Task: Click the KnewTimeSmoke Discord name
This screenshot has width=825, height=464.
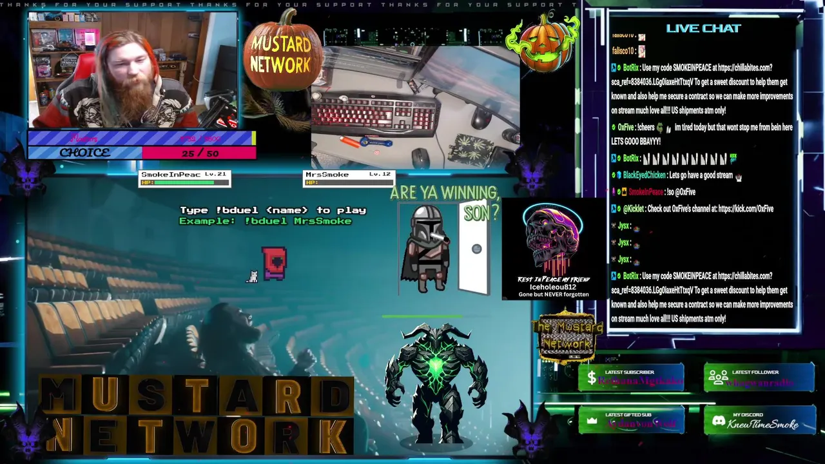Action: click(x=763, y=424)
